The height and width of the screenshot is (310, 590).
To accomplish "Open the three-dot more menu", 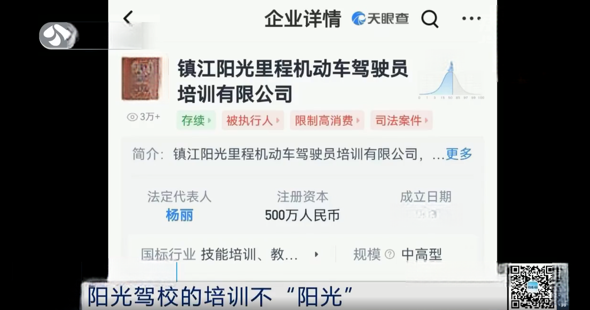I will pos(471,18).
